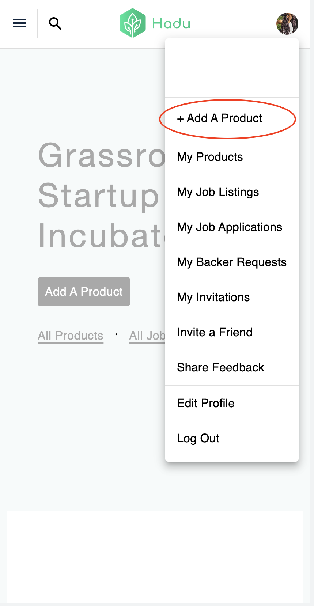Go to My Job Applications

(x=229, y=227)
